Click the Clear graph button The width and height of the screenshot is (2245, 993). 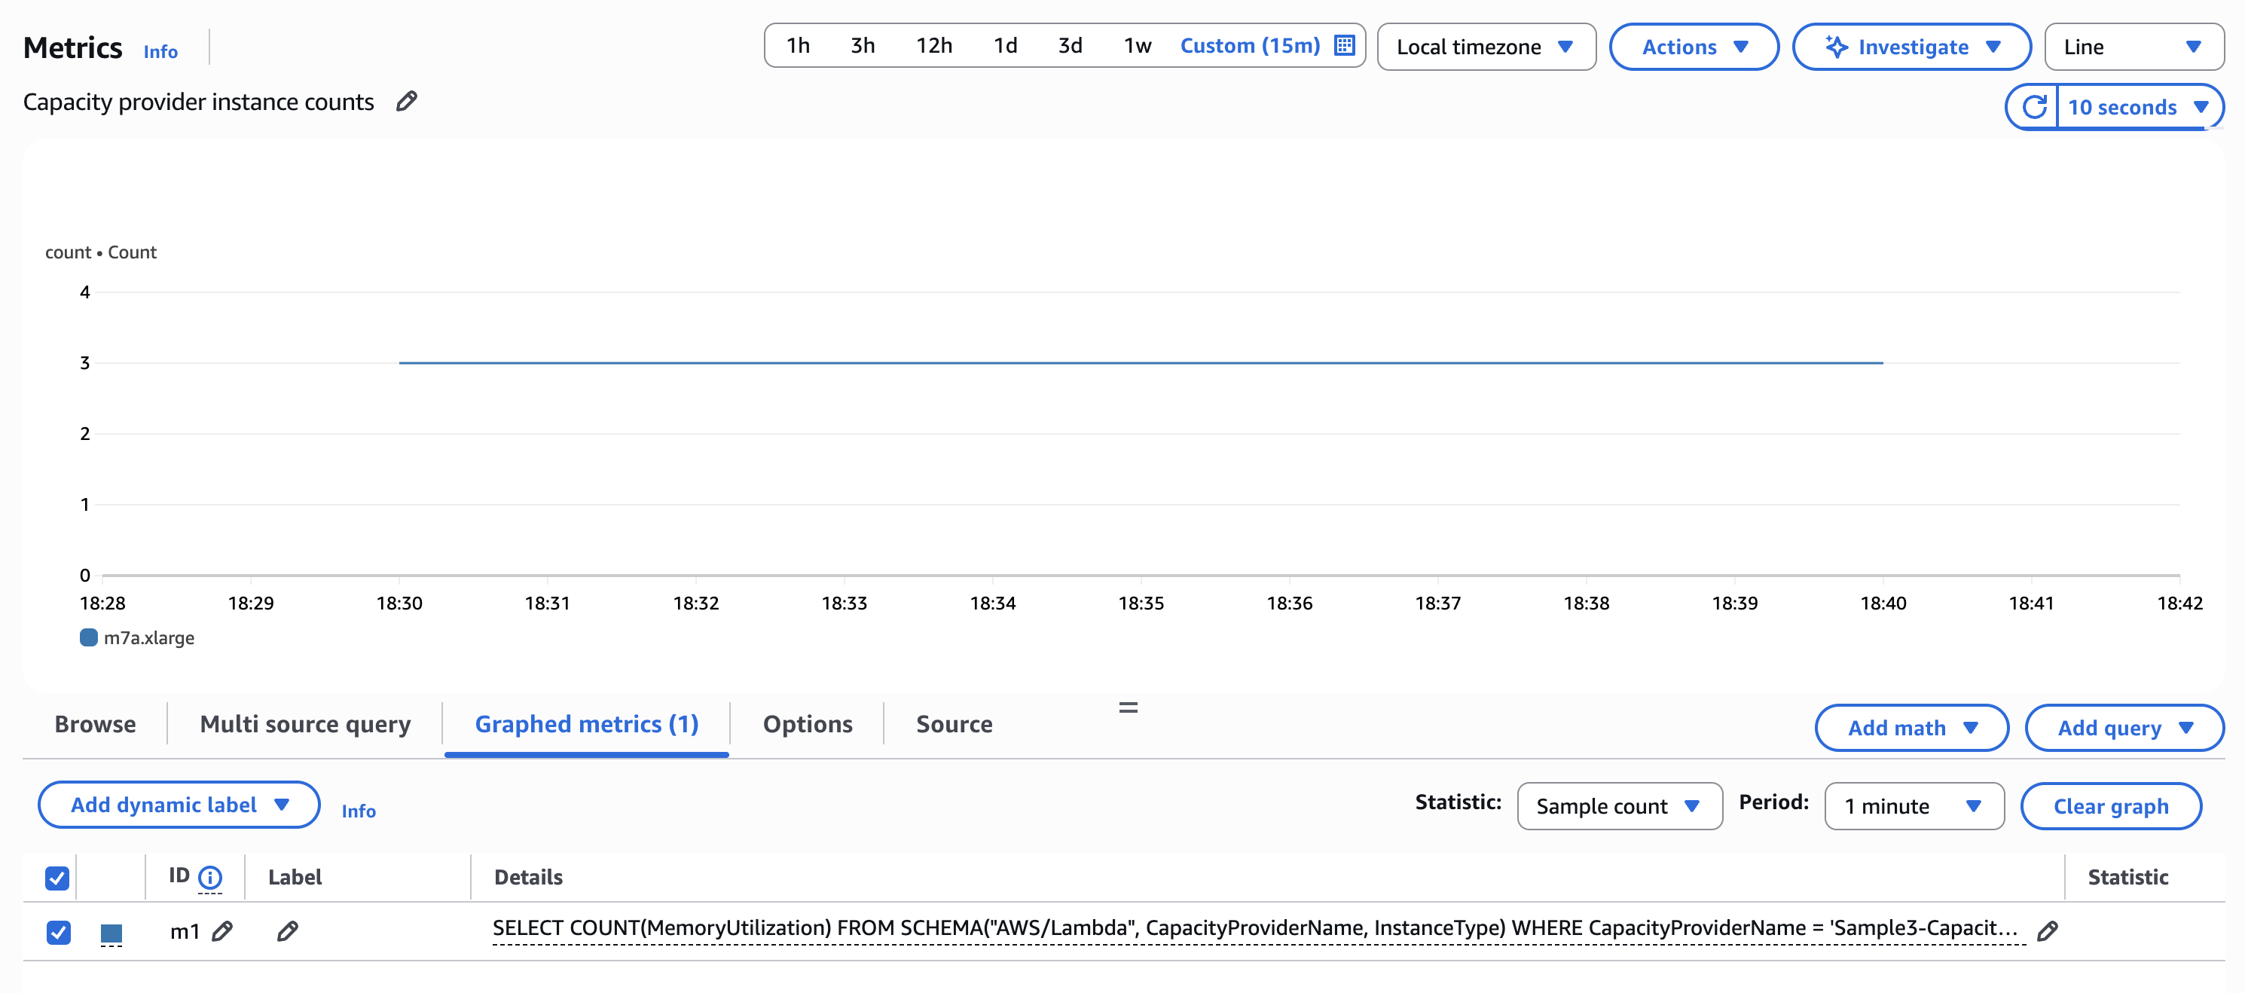[2110, 805]
